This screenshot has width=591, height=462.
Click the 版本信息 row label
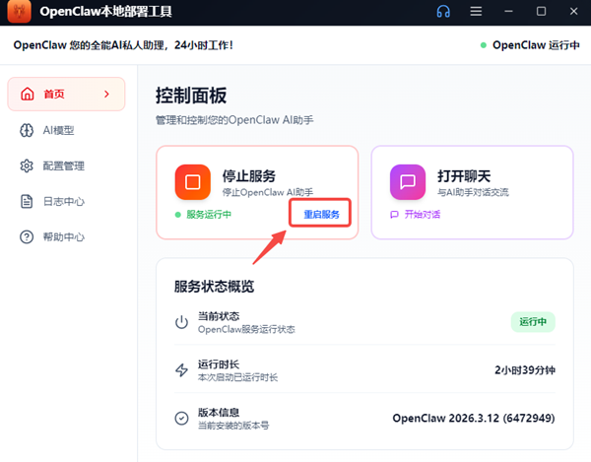(219, 412)
